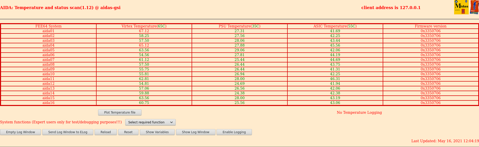This screenshot has width=479, height=147.
Task: Click the aida06 row label
Action: (x=49, y=55)
